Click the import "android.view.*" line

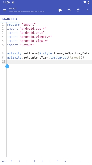click(x=28, y=41)
